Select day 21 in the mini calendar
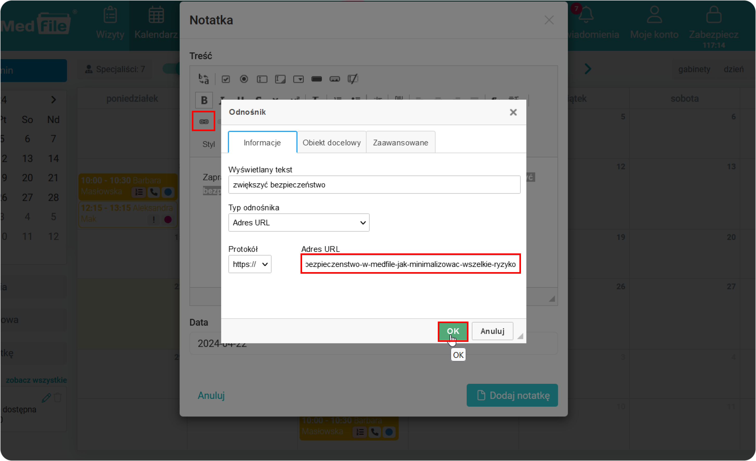Viewport: 756px width, 461px height. pos(53,178)
